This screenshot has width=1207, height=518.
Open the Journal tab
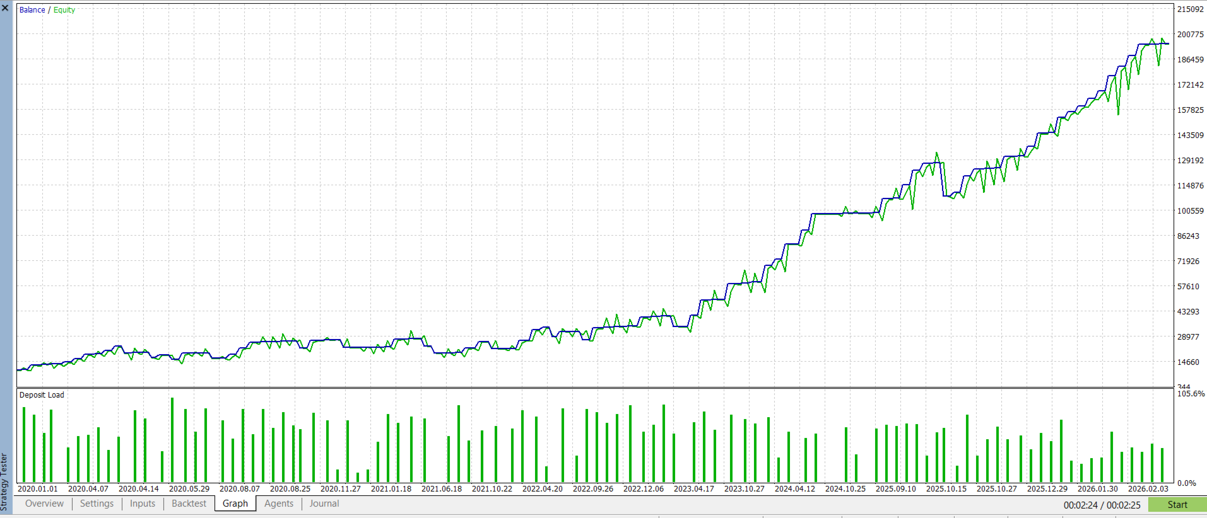(x=324, y=504)
